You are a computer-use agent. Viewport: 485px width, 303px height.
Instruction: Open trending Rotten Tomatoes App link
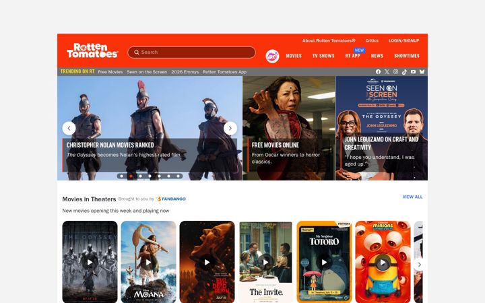pos(224,72)
